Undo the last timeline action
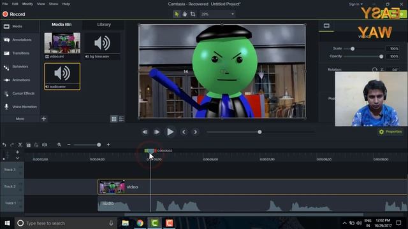408x229 pixels. click(x=4, y=145)
